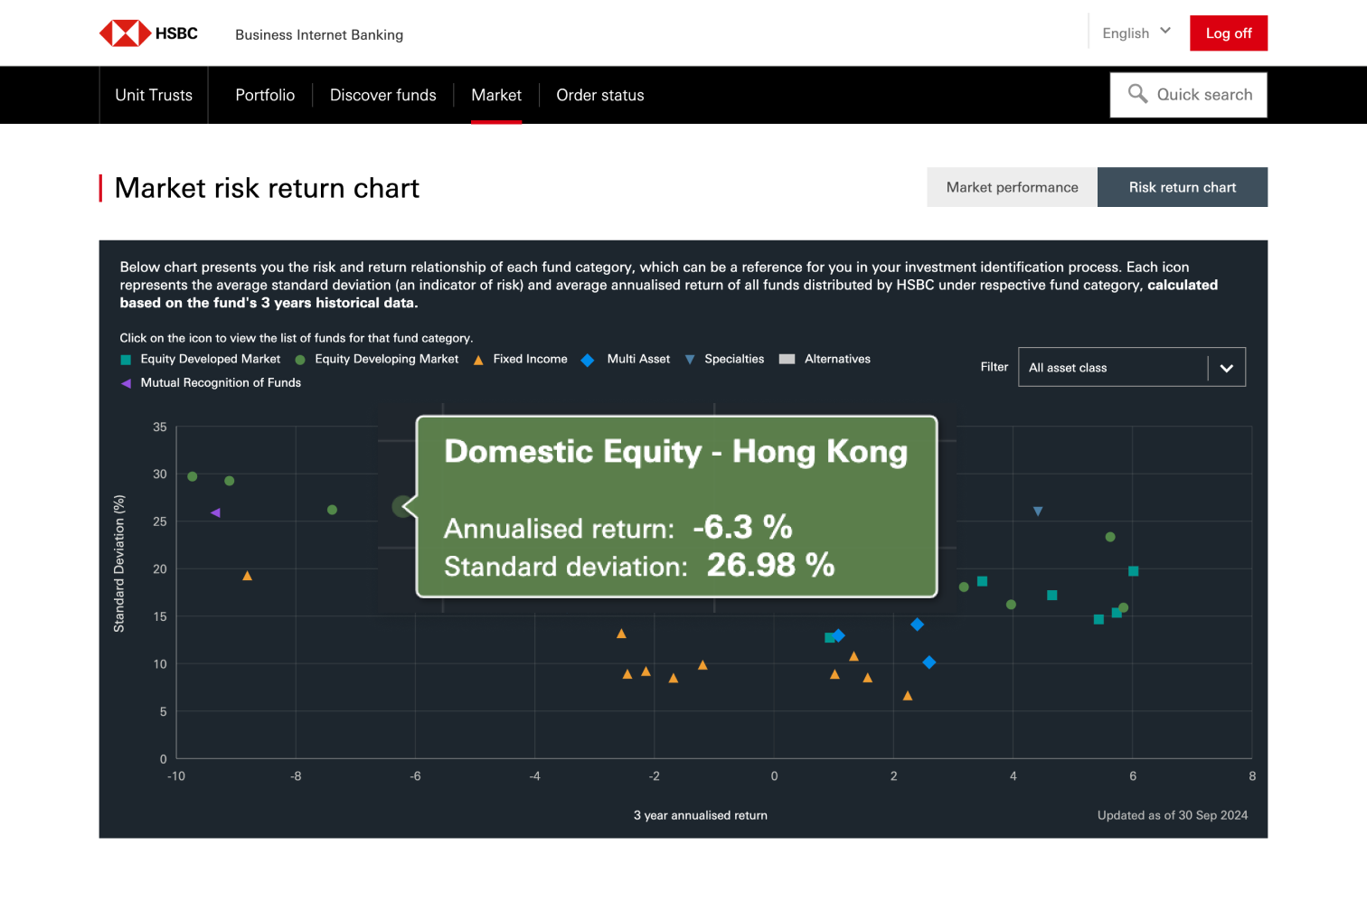The image size is (1367, 911).
Task: Click the rightmost teal square data point
Action: click(x=1133, y=571)
